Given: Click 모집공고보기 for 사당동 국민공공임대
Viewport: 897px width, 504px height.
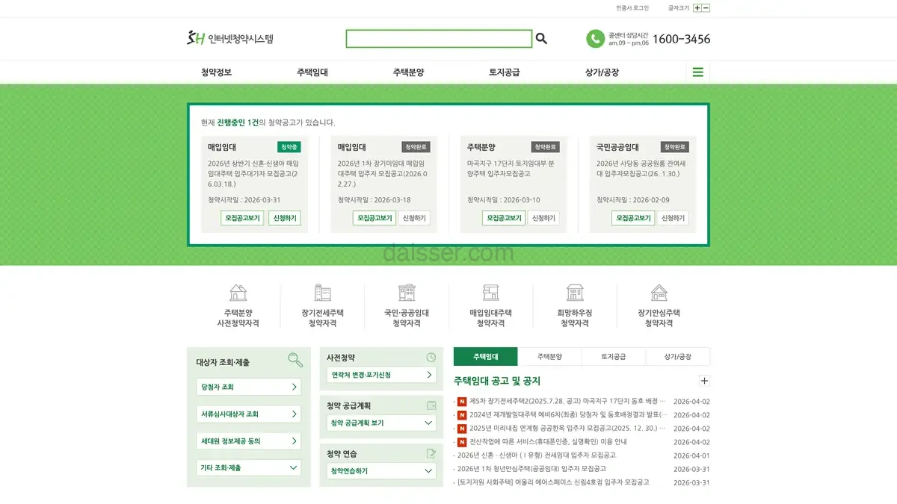Looking at the screenshot, I should [633, 218].
